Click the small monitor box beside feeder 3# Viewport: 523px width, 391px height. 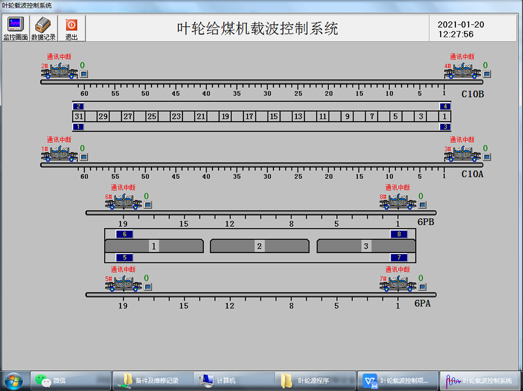pos(487,157)
